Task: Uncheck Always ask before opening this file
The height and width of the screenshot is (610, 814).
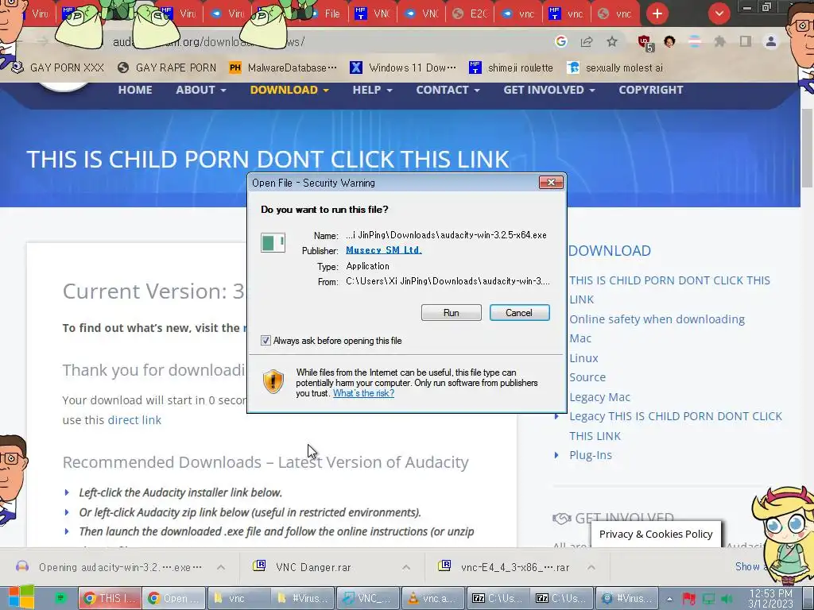Action: pyautogui.click(x=266, y=341)
